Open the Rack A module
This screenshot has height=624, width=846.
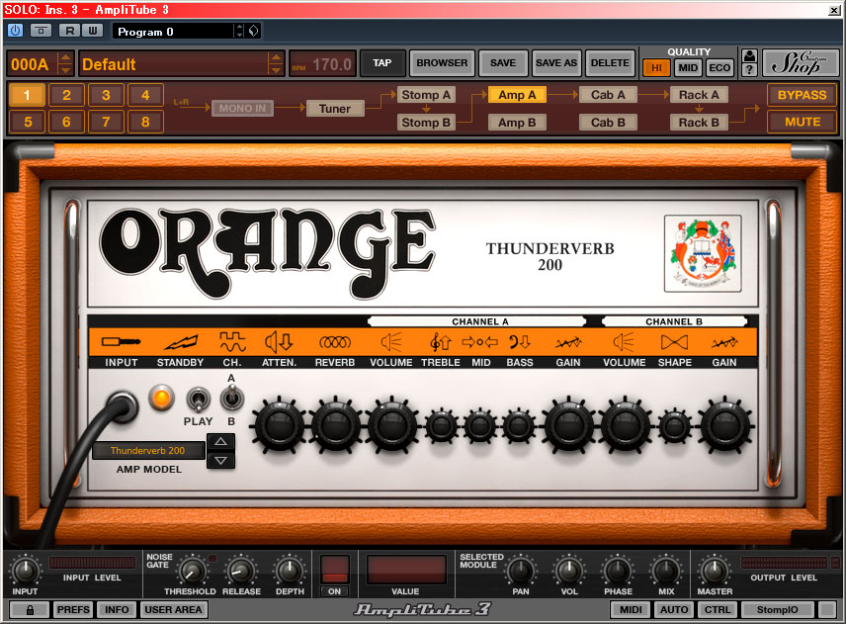pos(699,95)
